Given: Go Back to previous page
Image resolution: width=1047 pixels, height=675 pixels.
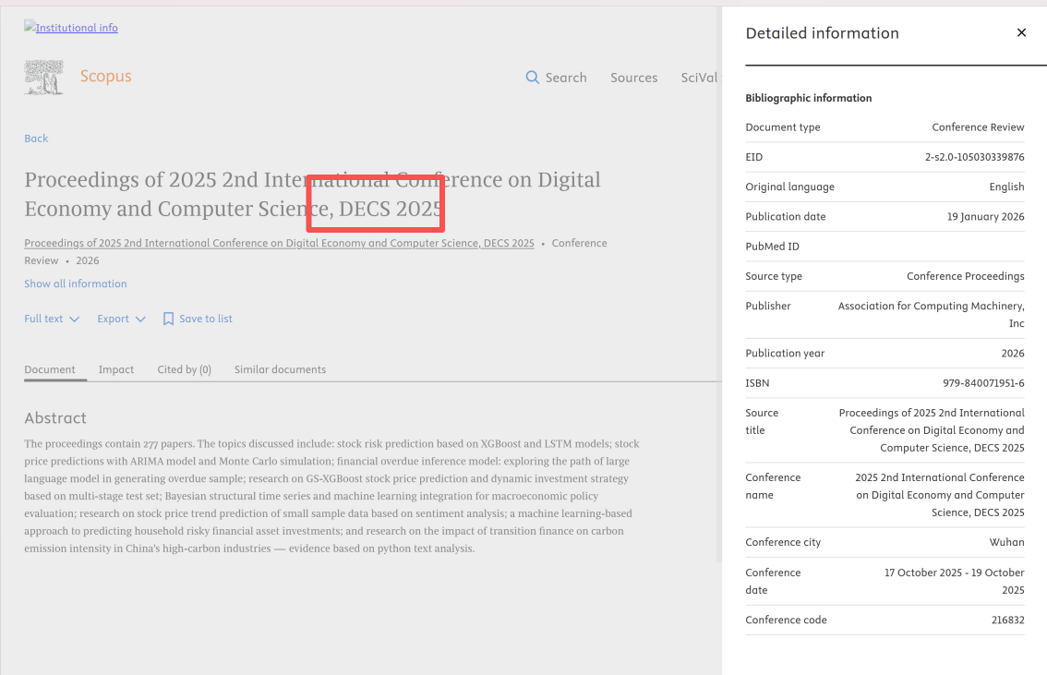Looking at the screenshot, I should click(x=36, y=139).
